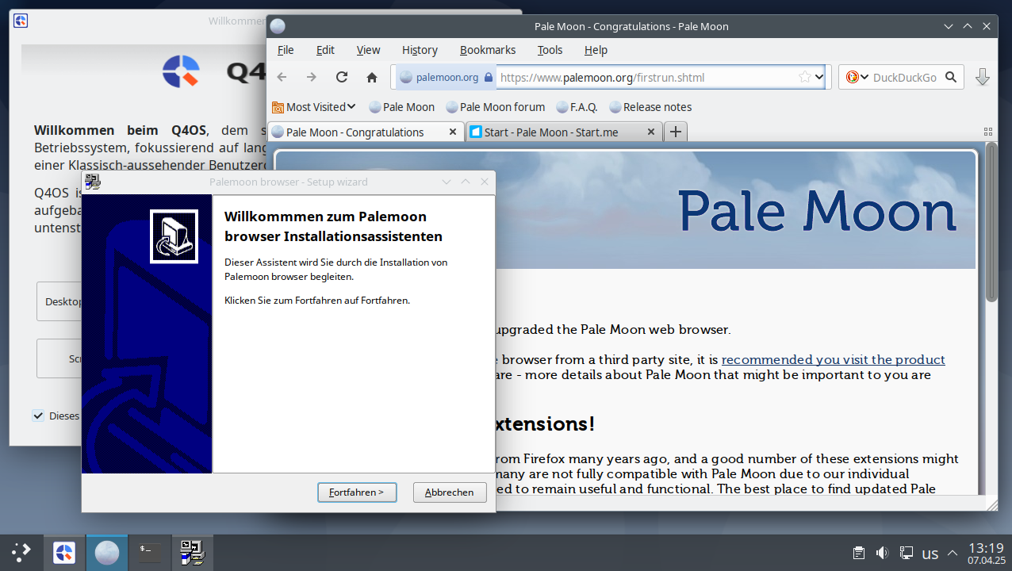1012x571 pixels.
Task: Bookmark this page with the star icon
Action: (804, 77)
